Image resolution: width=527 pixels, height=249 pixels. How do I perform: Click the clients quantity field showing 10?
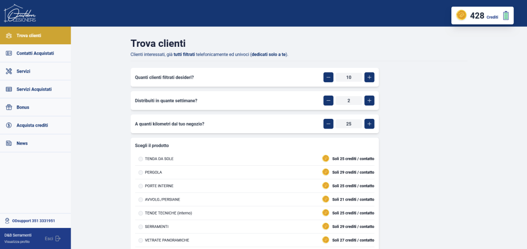point(349,77)
